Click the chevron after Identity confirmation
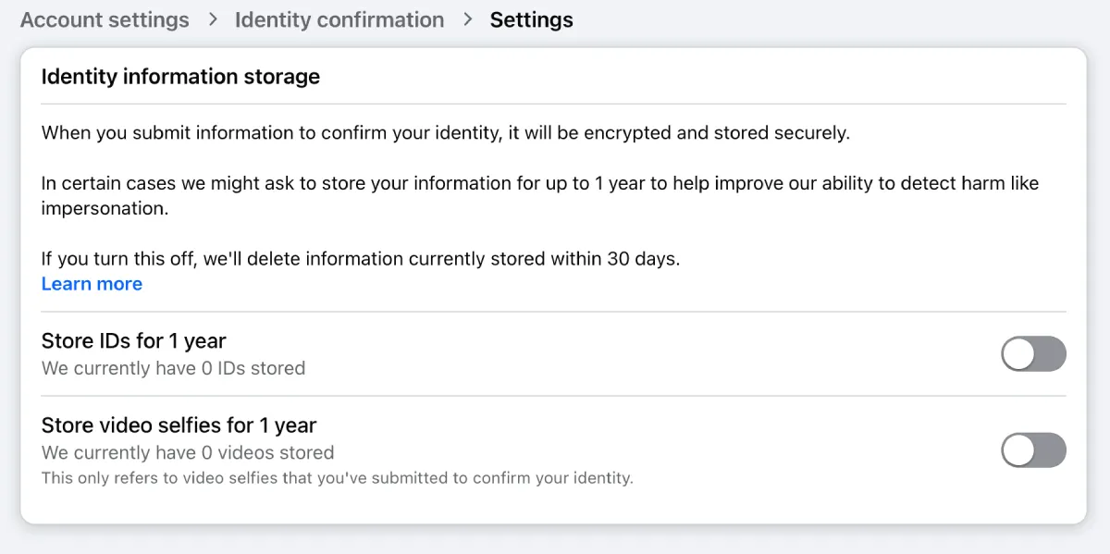This screenshot has width=1110, height=554. (x=468, y=19)
